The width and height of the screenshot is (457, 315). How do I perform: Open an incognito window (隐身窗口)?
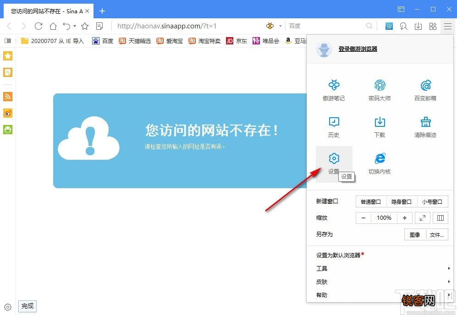[402, 201]
